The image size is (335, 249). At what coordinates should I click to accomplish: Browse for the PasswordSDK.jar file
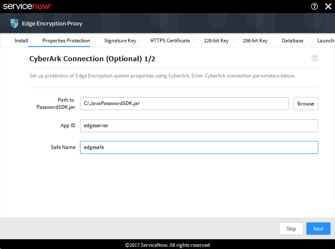click(306, 104)
